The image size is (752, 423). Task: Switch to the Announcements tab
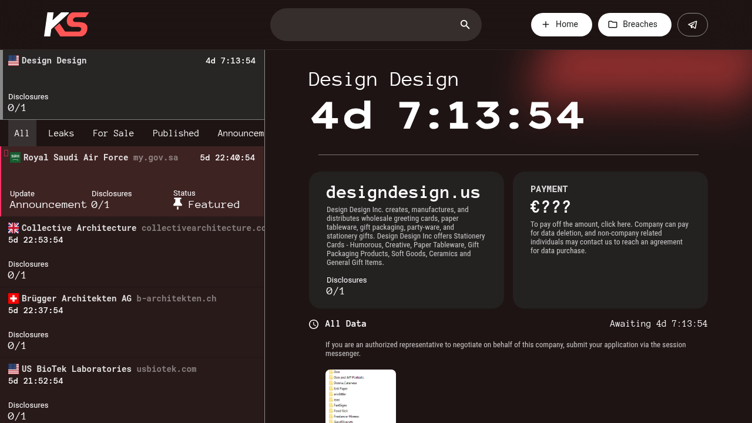238,133
